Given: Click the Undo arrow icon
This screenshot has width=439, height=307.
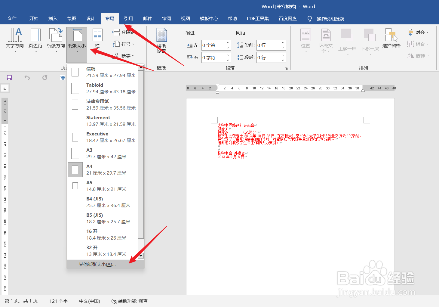Looking at the screenshot, I should tap(27, 78).
